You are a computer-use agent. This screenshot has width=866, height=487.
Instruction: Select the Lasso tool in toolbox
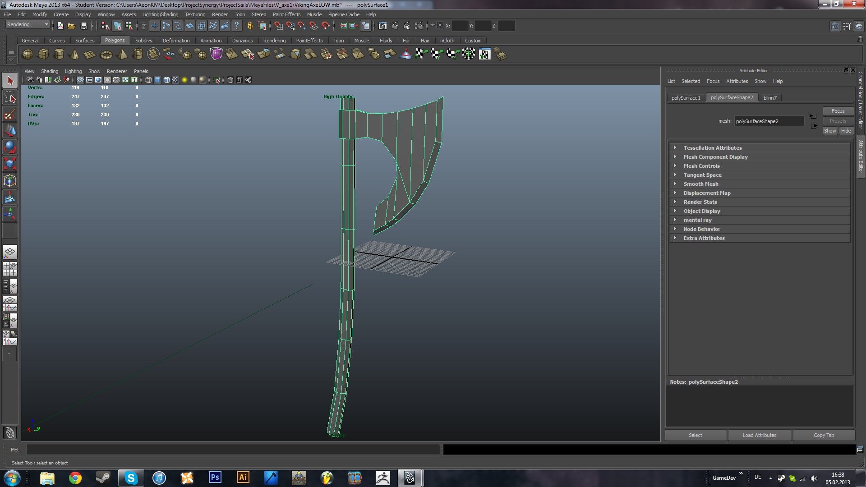coord(10,97)
